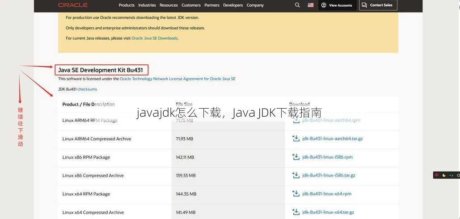This screenshot has width=460, height=219.
Task: Open the search magnifier icon
Action: tap(297, 5)
